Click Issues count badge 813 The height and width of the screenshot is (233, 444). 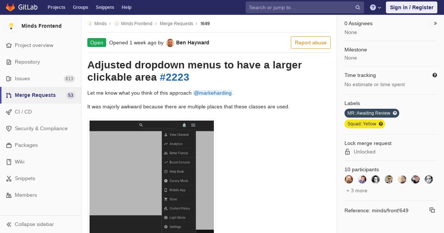coord(69,79)
